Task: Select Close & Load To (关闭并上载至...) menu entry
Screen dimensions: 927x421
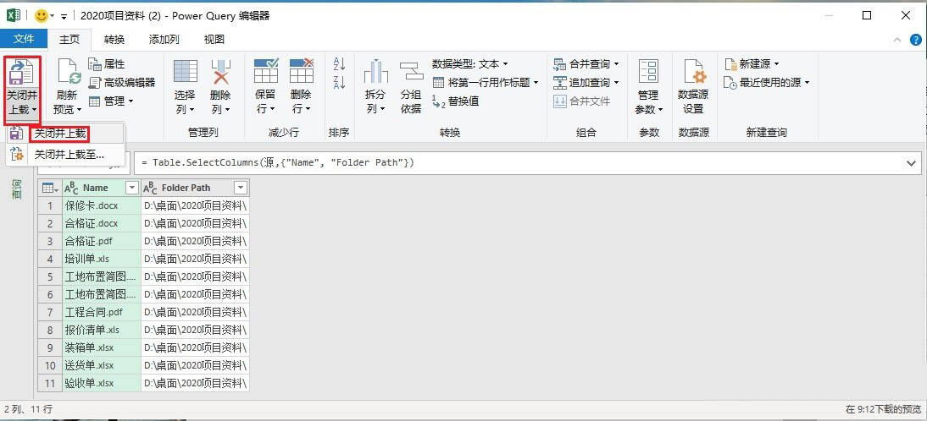Action: tap(65, 155)
